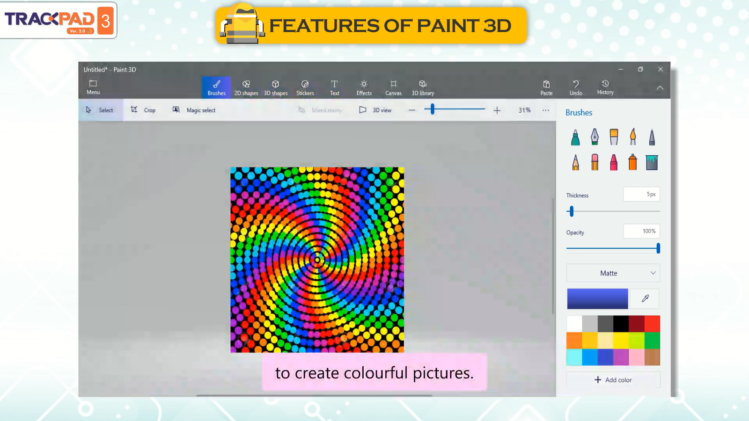749x421 pixels.
Task: Toggle 3D view mode
Action: (375, 110)
